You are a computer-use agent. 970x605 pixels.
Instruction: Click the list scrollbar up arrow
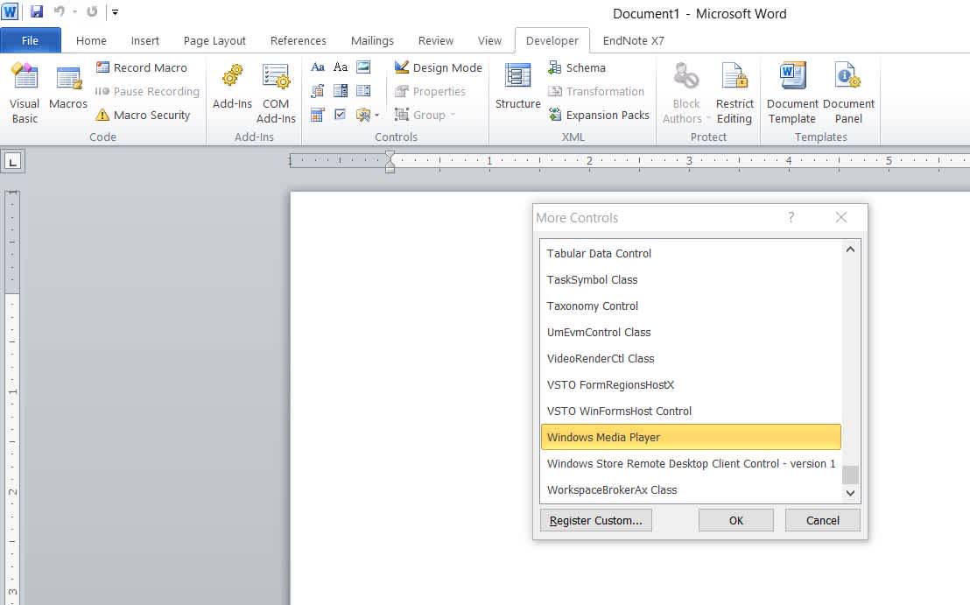(x=850, y=250)
